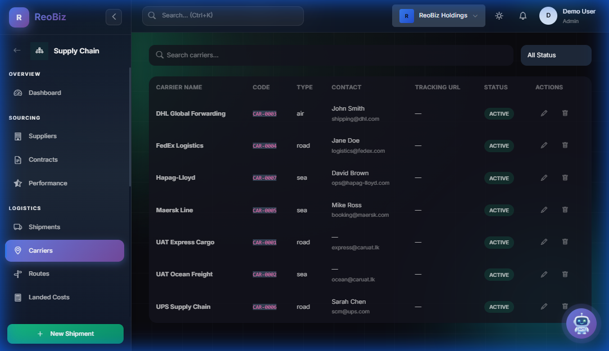This screenshot has width=609, height=351.
Task: Collapse the sidebar with the chevron button
Action: pyautogui.click(x=113, y=17)
